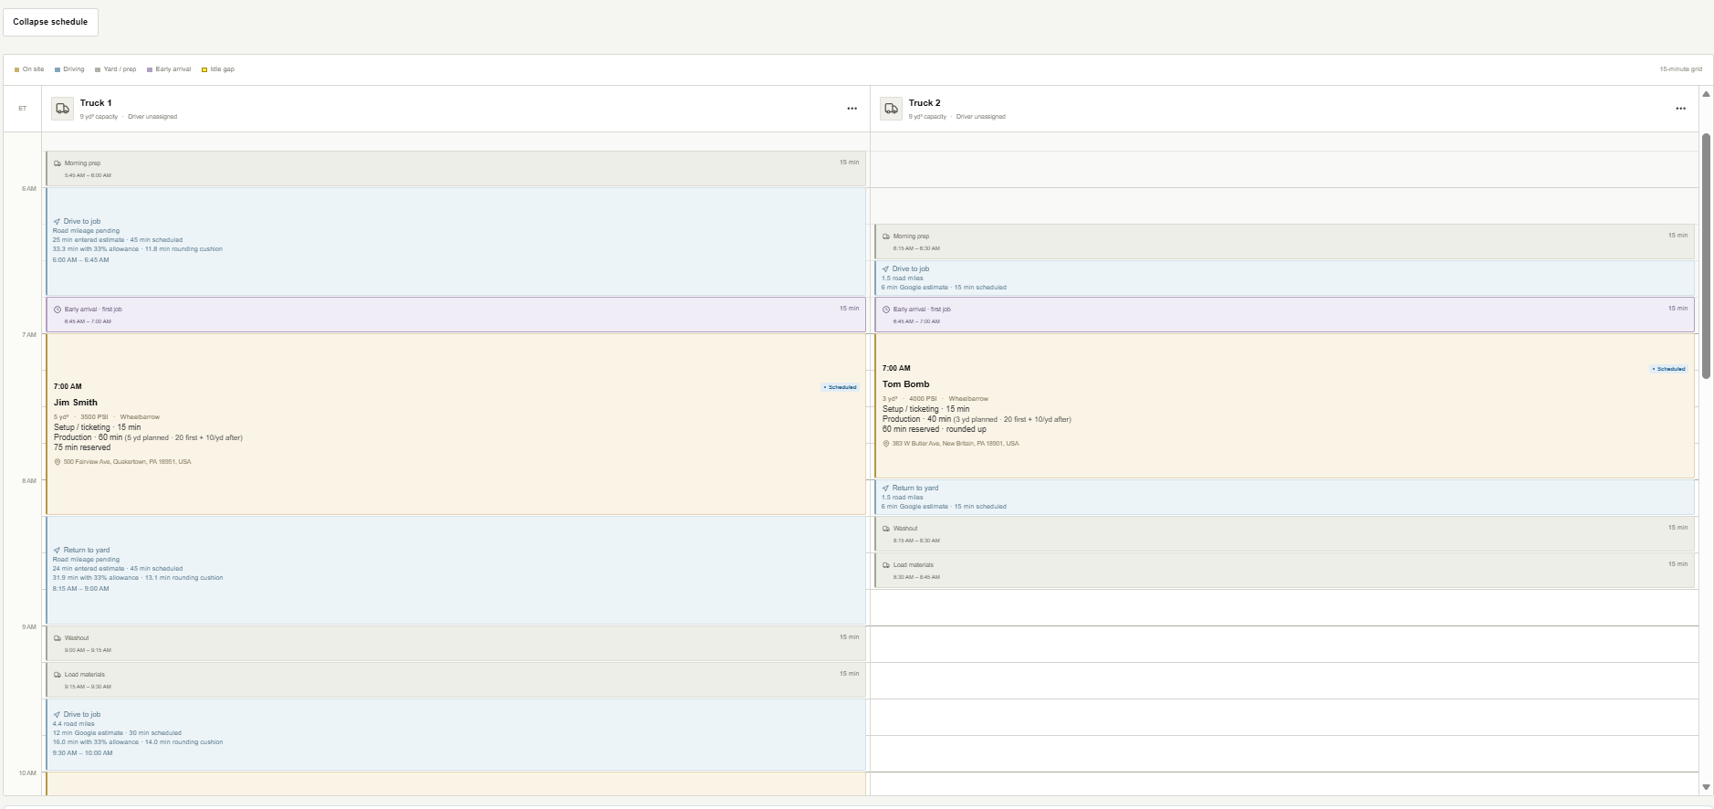Click Truck 2 Drive to job arrow icon
Viewport: 1714px width, 809px height.
coord(885,269)
